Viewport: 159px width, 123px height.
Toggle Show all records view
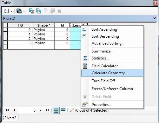tap(56, 110)
